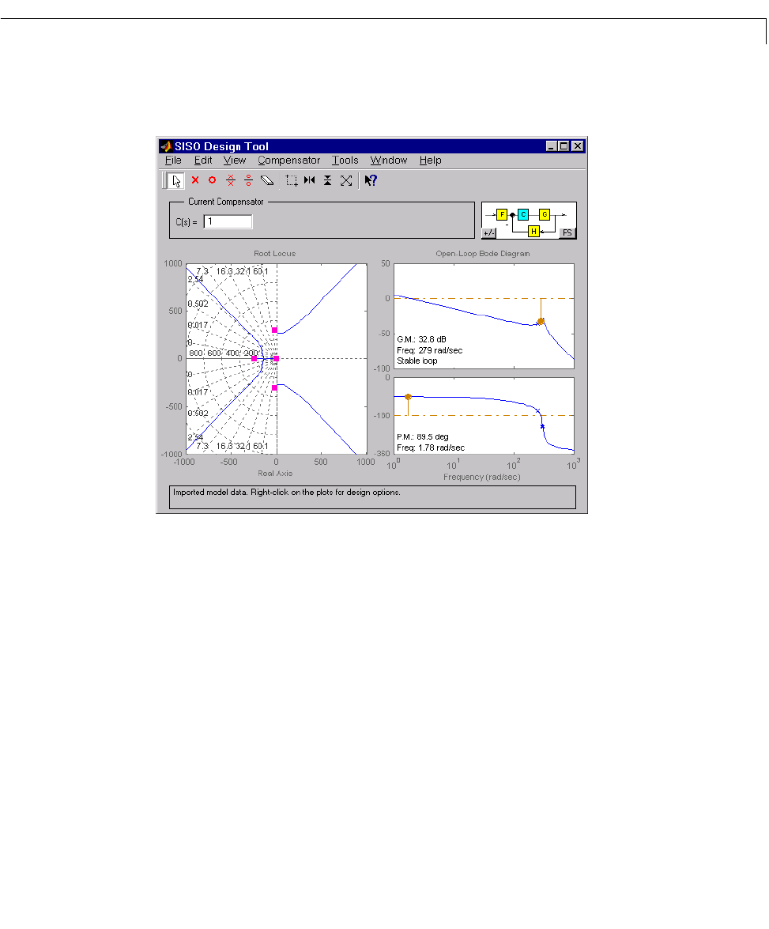Pick the add real zero tool
This screenshot has height=929, width=769.
pos(212,180)
